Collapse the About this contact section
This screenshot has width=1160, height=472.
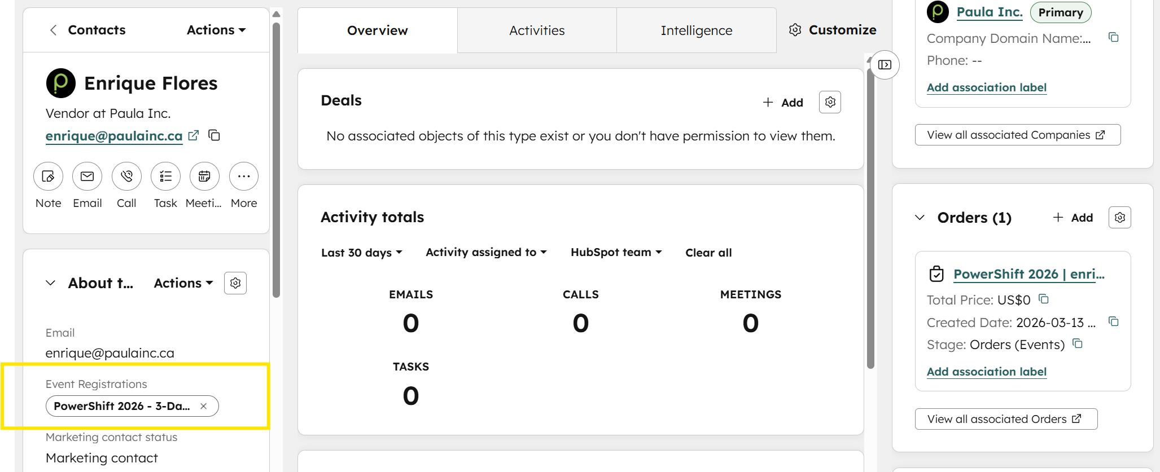(51, 283)
